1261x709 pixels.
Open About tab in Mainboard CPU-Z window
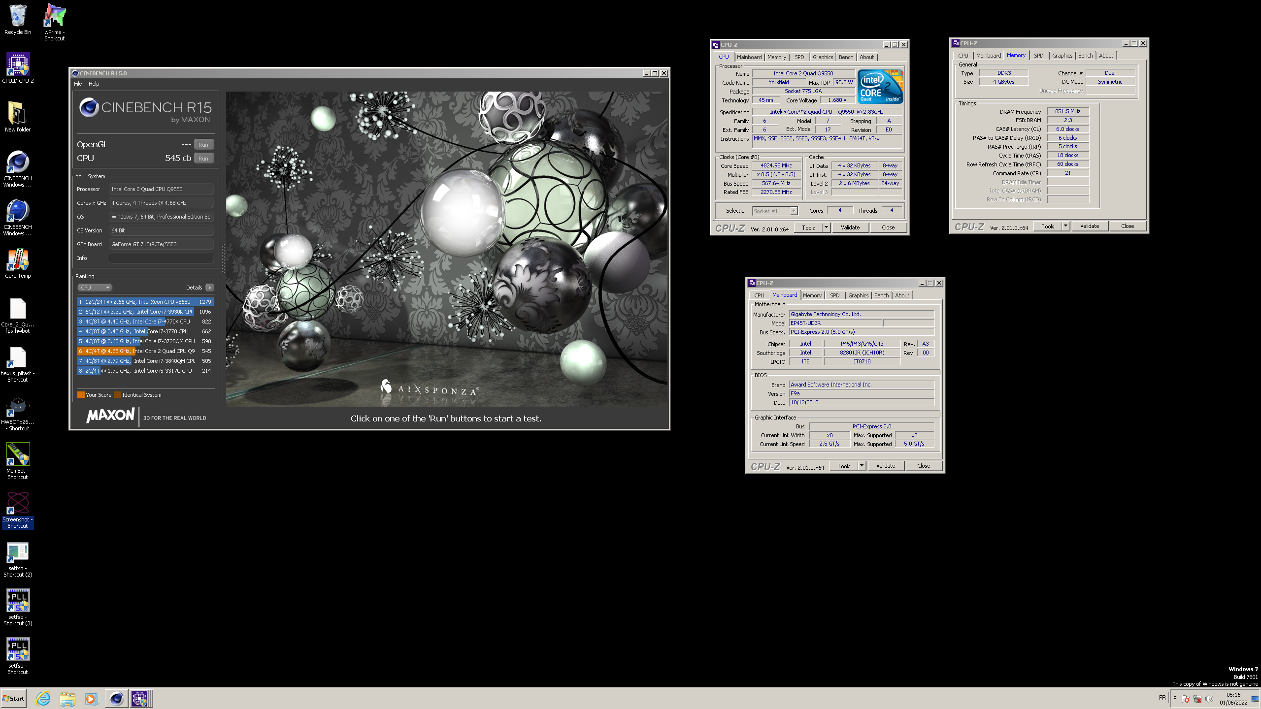point(902,295)
